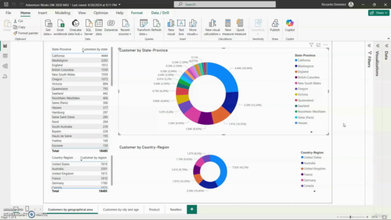Open the Resellers page tab

click(176, 210)
